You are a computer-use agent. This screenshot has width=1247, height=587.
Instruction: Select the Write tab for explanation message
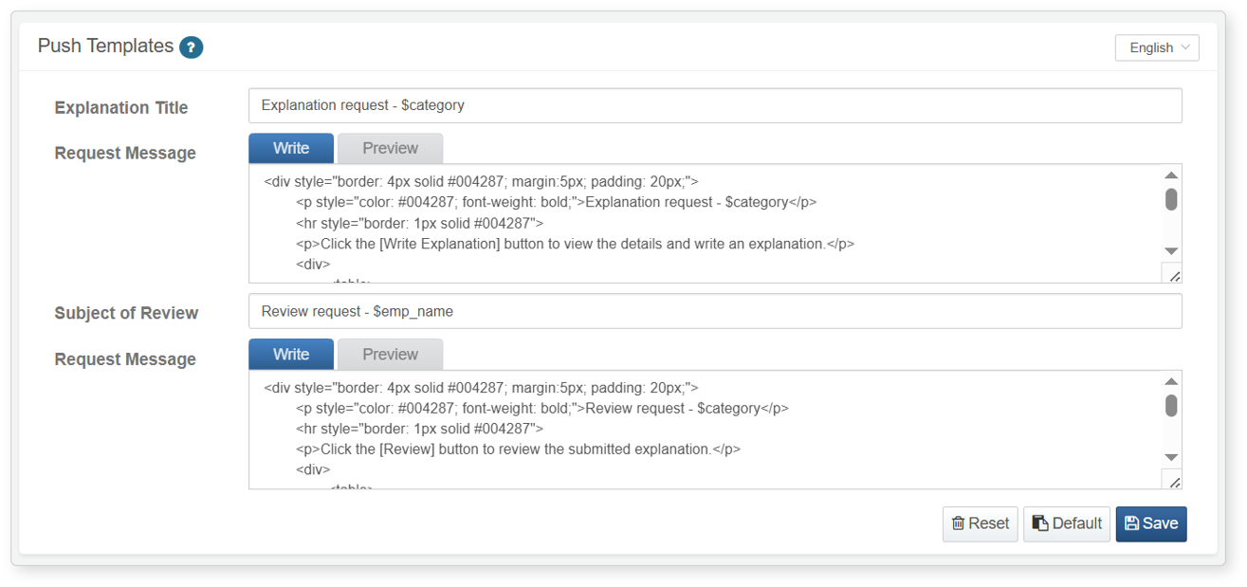[291, 148]
